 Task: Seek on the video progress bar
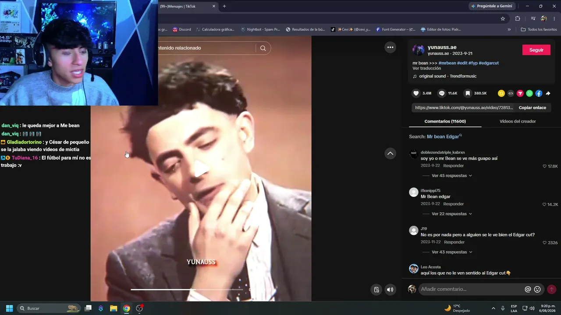[187, 289]
